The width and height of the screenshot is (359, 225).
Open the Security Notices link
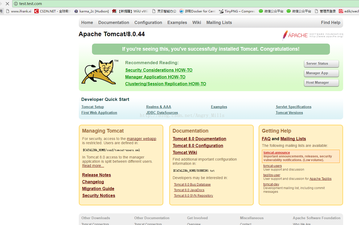99,196
